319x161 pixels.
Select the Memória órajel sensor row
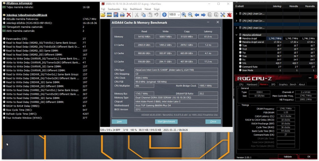point(276,38)
